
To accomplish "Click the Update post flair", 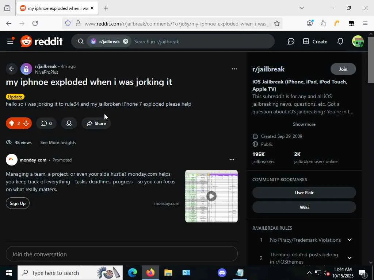I will pos(15,97).
